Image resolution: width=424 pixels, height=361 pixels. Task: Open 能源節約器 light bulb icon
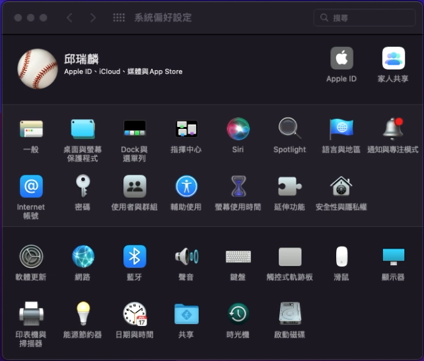pyautogui.click(x=83, y=313)
